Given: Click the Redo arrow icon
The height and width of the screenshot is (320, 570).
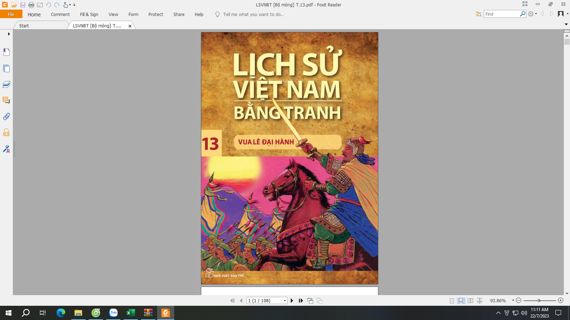Looking at the screenshot, I should [57, 5].
